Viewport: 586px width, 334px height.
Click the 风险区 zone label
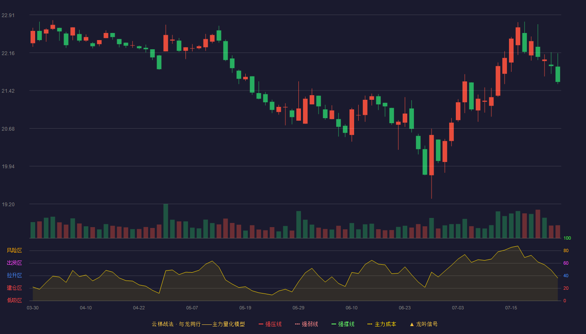15,250
